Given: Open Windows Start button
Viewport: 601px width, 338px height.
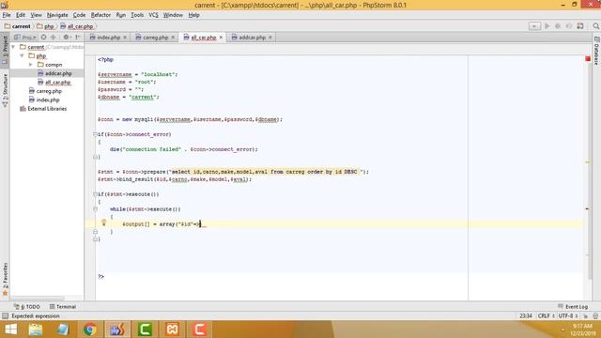Looking at the screenshot, I should (10, 330).
